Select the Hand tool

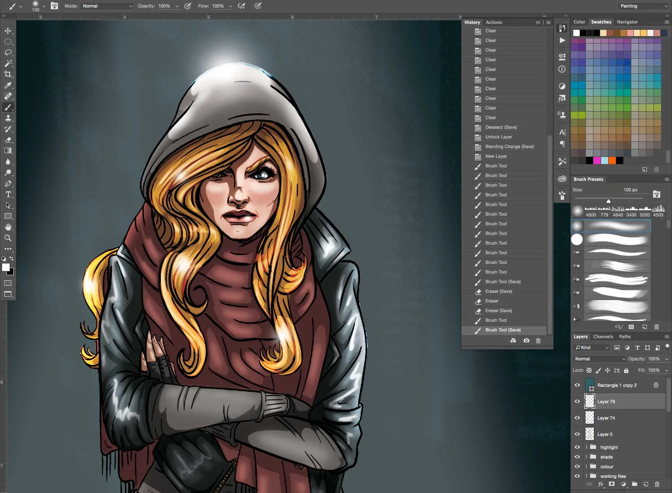8,227
